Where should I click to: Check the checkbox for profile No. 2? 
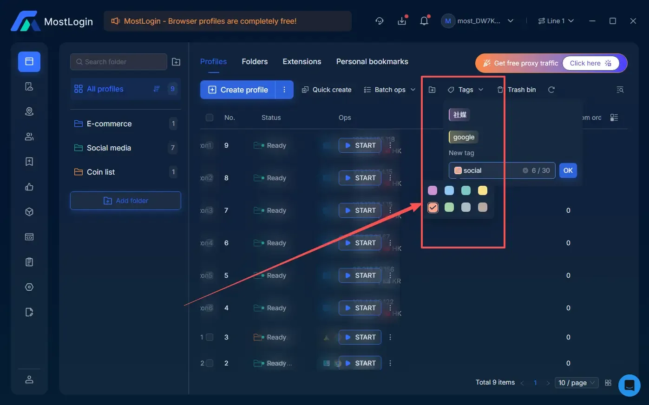point(210,363)
